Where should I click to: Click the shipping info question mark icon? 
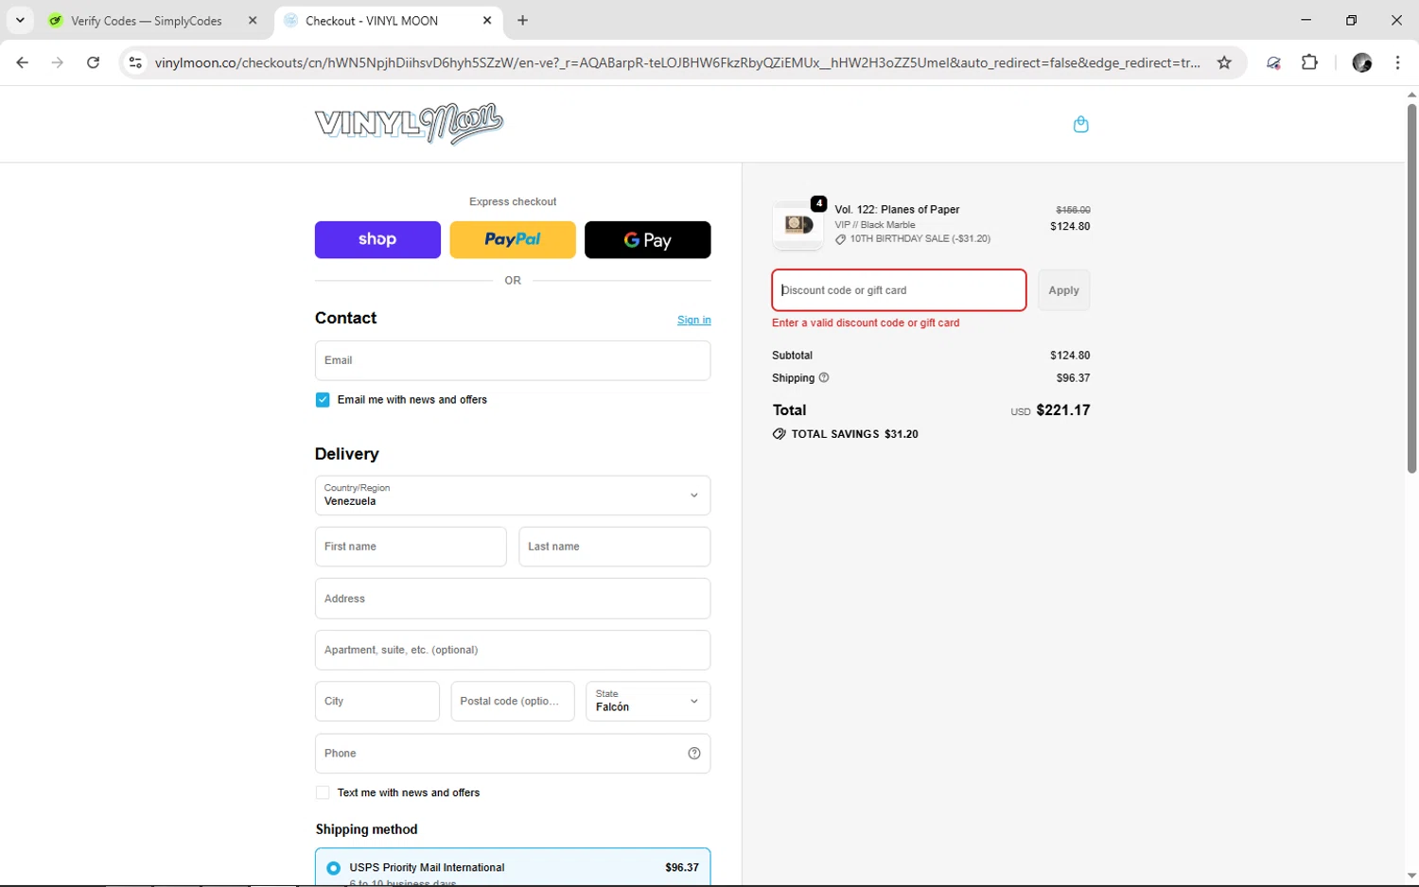[x=824, y=377]
